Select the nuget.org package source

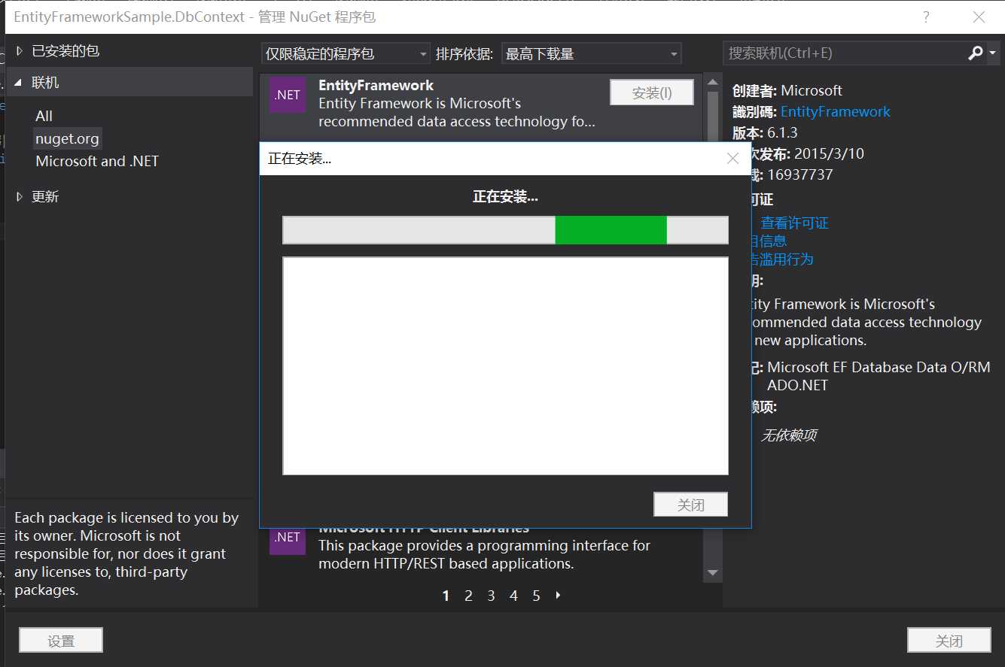[67, 138]
